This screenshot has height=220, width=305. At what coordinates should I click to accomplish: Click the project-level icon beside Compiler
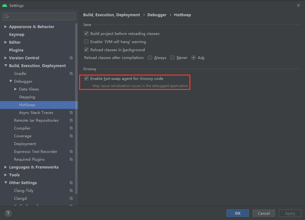coord(71,128)
